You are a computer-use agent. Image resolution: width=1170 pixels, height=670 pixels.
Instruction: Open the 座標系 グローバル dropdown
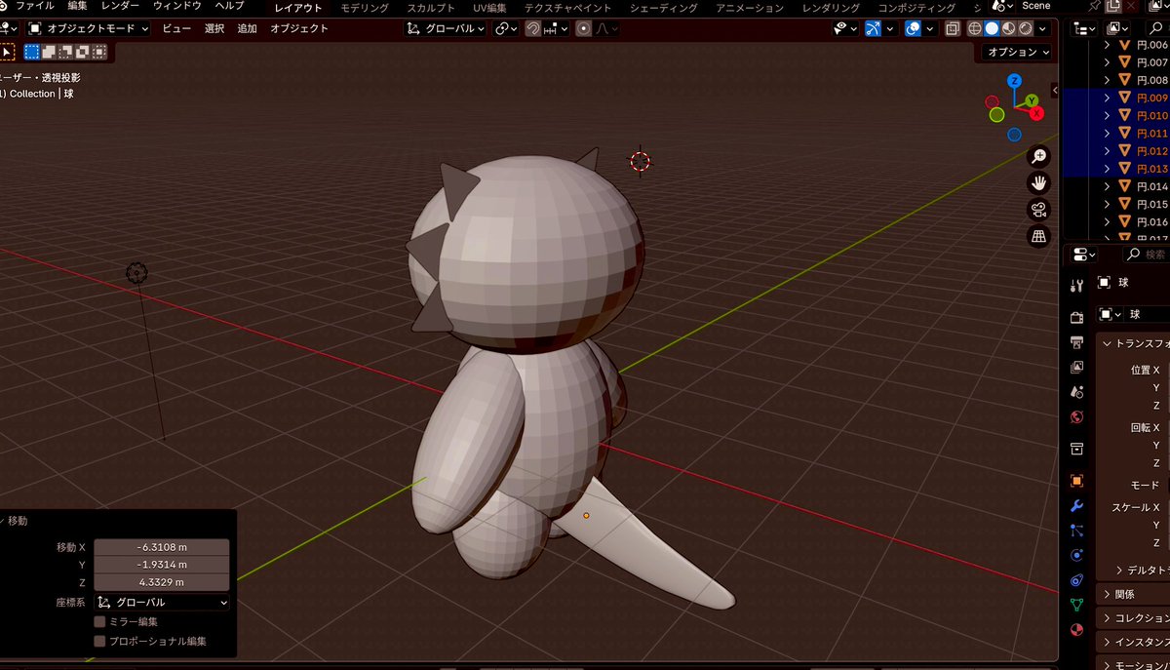click(162, 603)
